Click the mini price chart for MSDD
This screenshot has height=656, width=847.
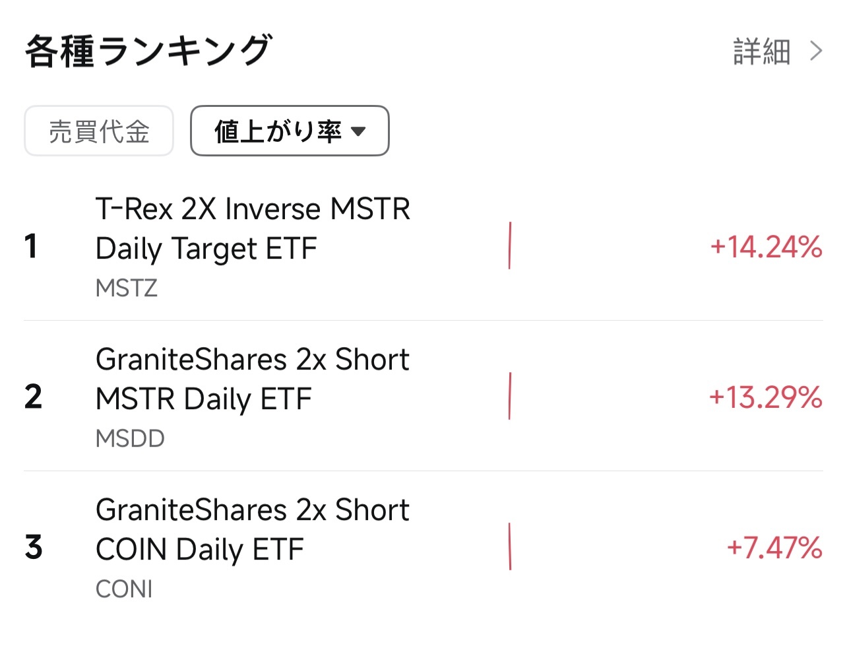[x=510, y=397]
